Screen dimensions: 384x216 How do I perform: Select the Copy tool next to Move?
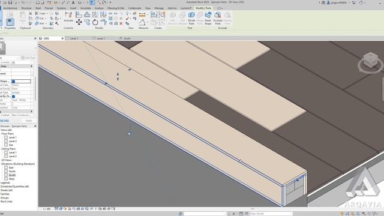click(87, 23)
